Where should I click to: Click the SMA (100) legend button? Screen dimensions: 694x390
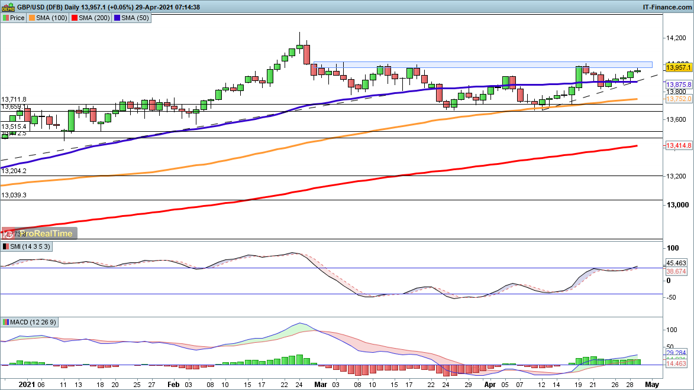point(50,18)
